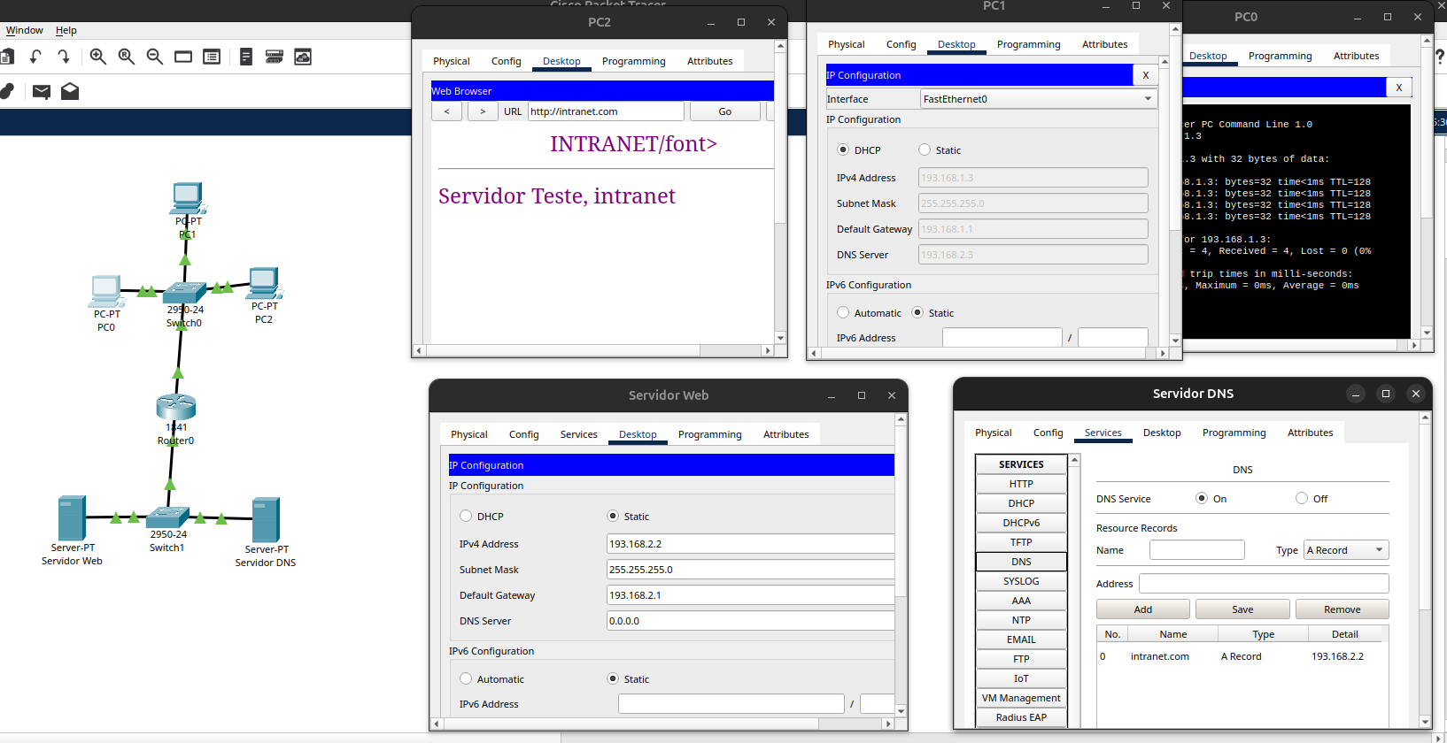Screen dimensions: 1447x743
Task: Click the list-window toolbar icon
Action: pos(212,57)
